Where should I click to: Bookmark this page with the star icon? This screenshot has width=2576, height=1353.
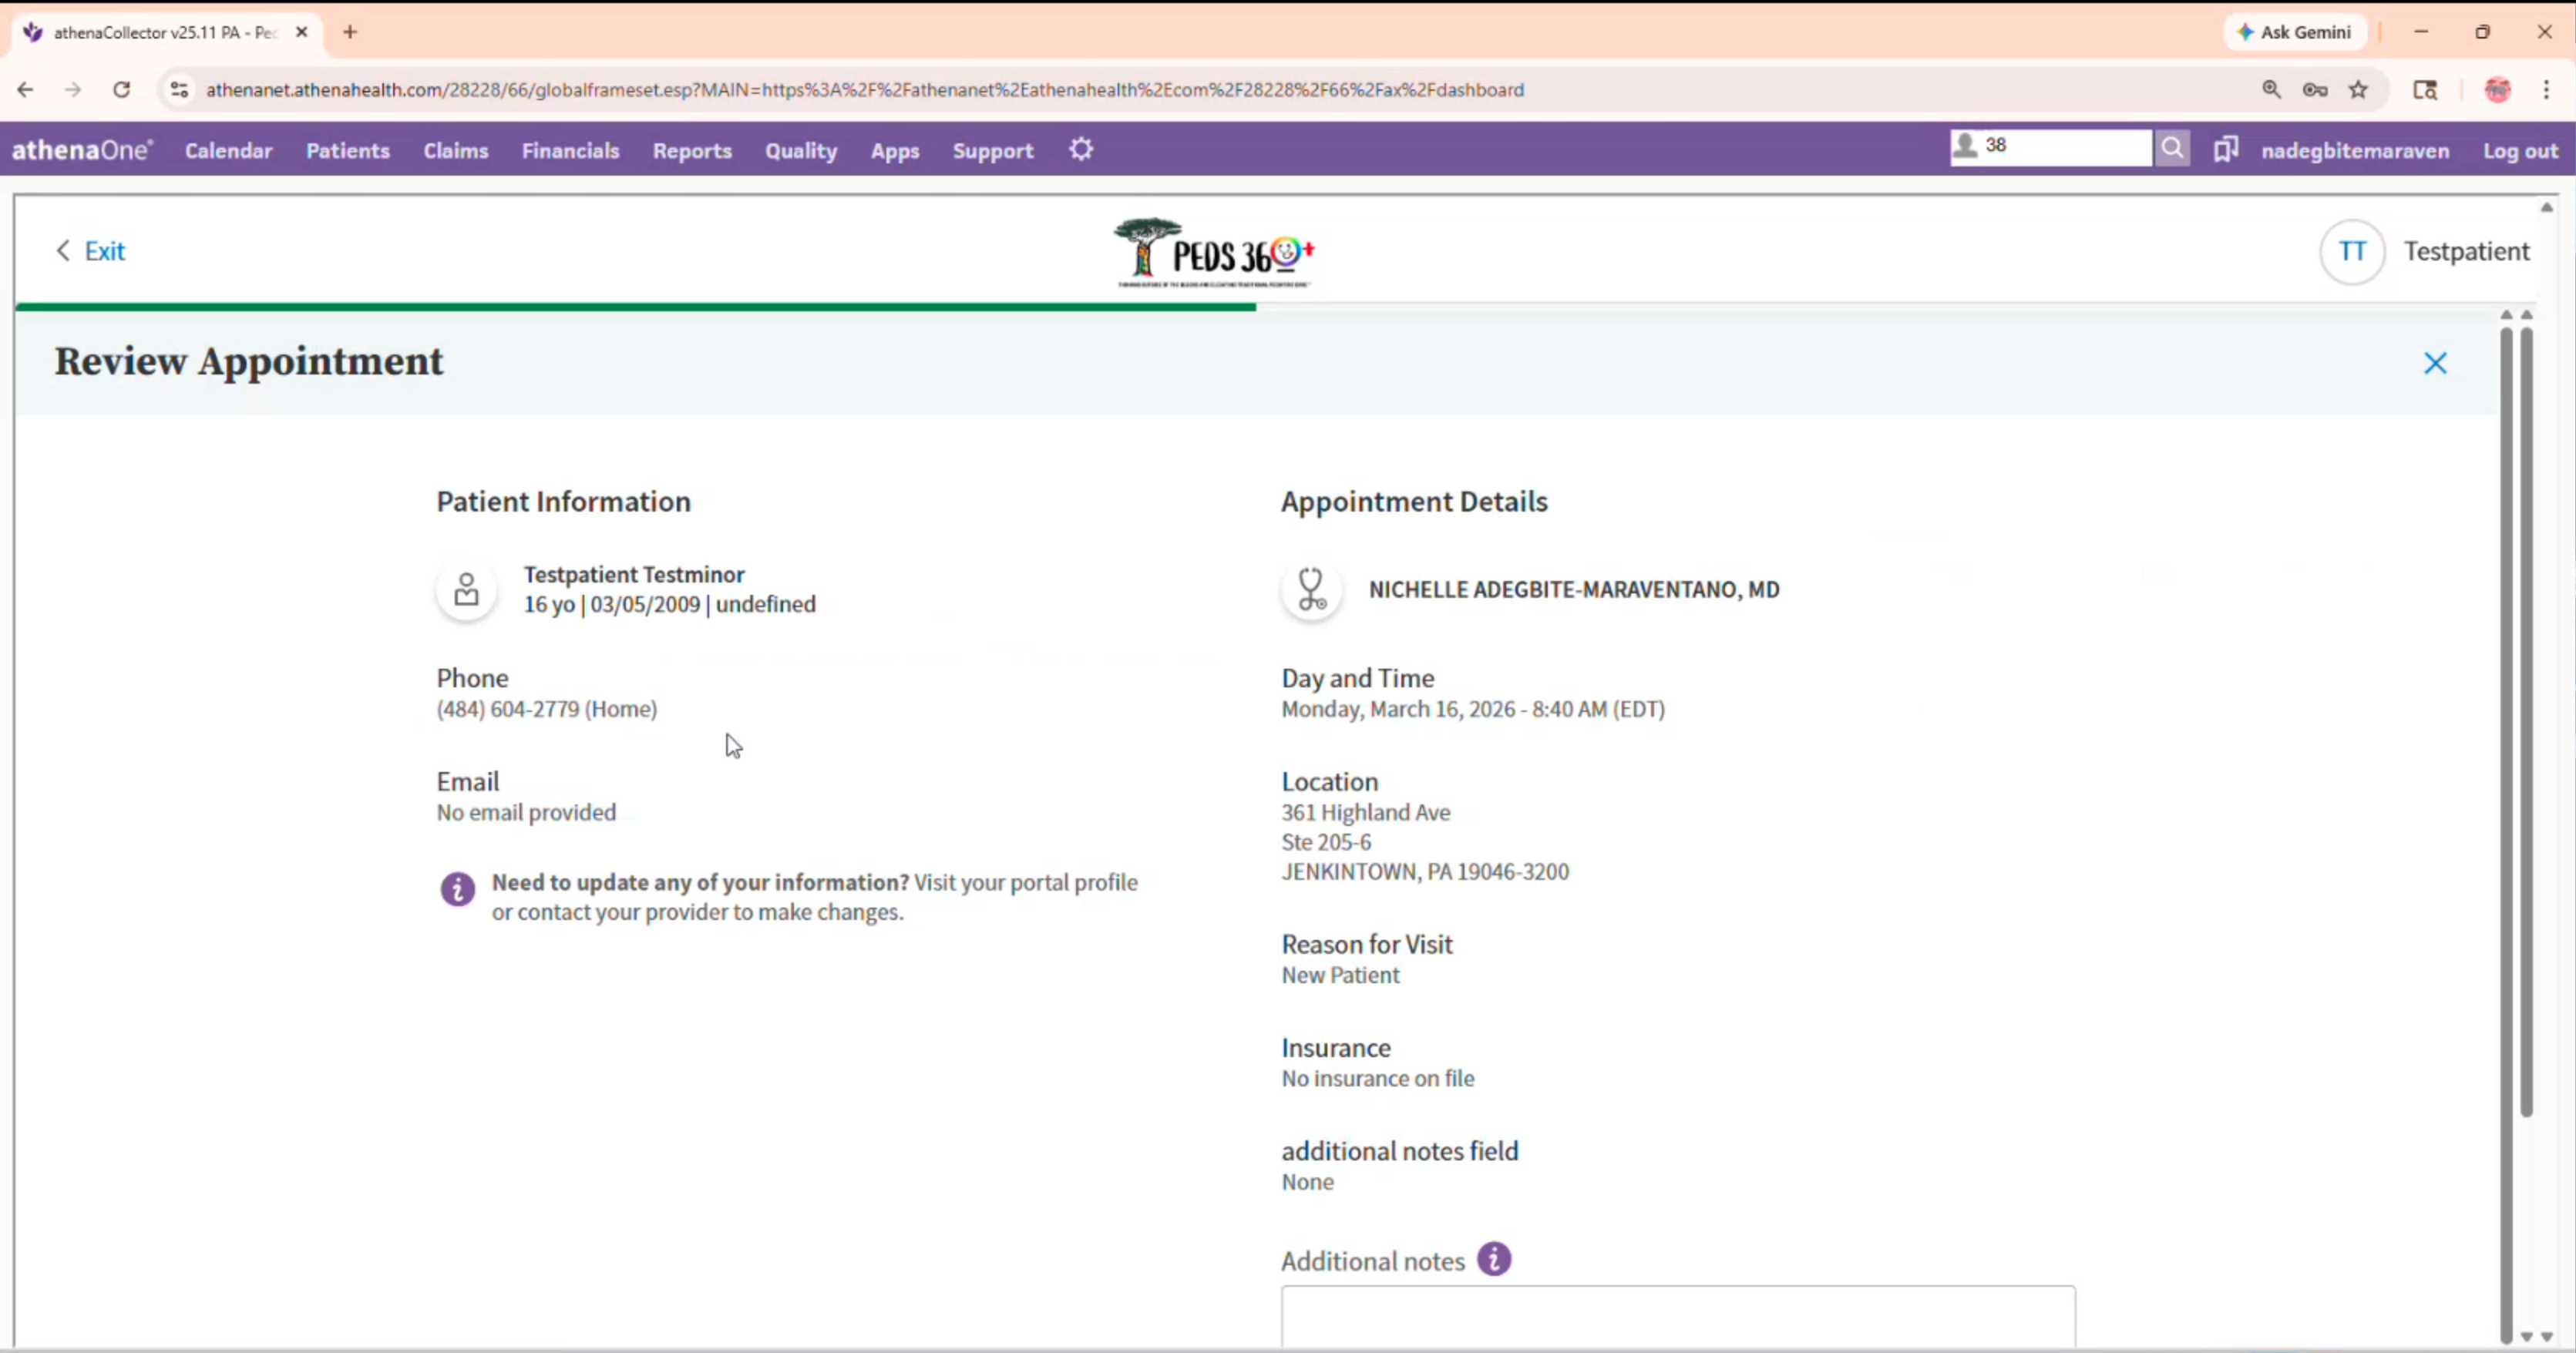point(2358,90)
